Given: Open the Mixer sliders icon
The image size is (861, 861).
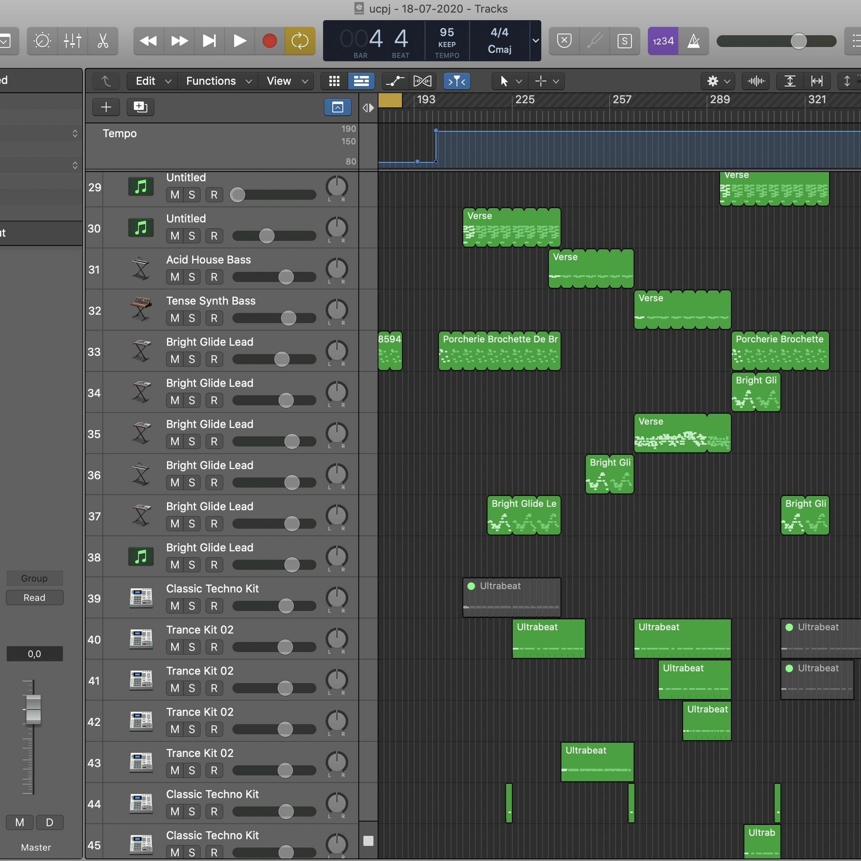Looking at the screenshot, I should tap(72, 41).
